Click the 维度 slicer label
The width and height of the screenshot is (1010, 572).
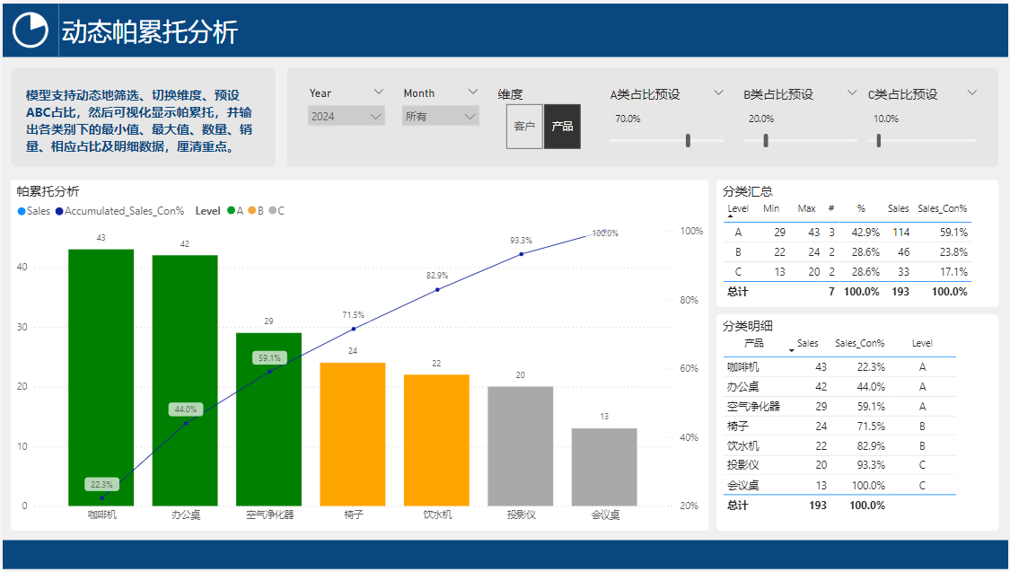coord(510,94)
